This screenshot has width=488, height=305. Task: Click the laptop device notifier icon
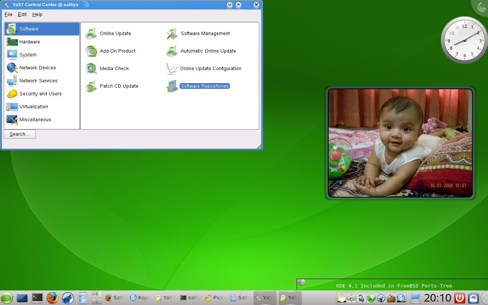pos(415,298)
